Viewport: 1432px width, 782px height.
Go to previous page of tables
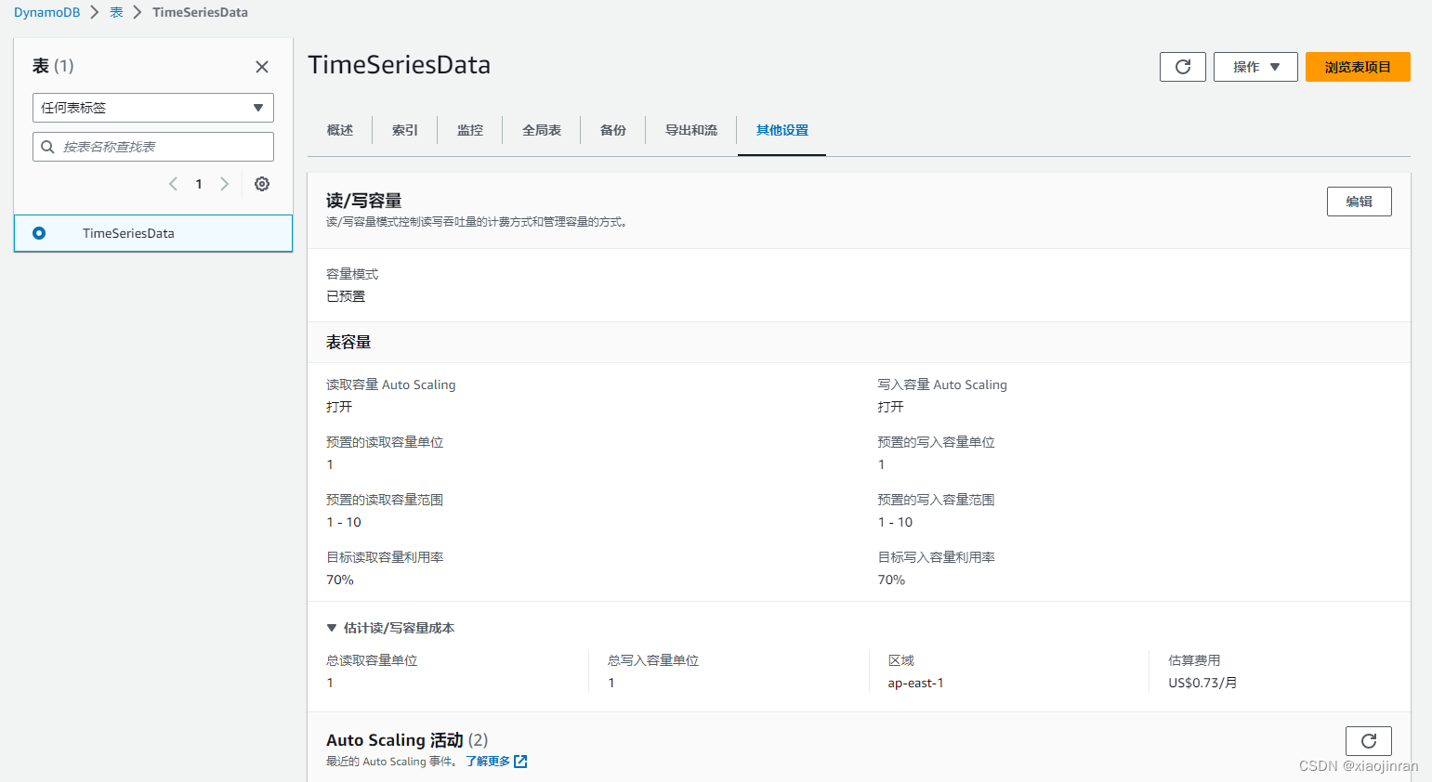(x=173, y=184)
